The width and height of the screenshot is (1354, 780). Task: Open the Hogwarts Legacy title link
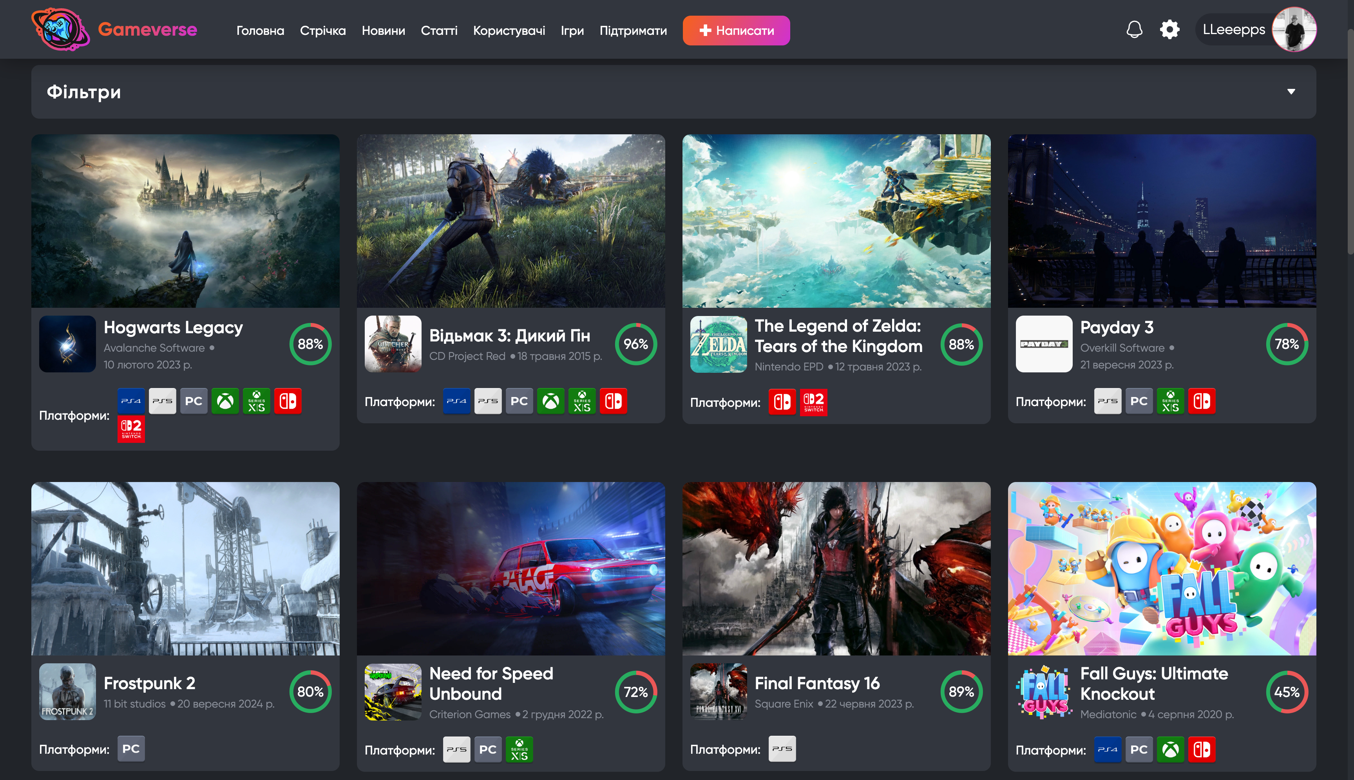click(x=173, y=327)
